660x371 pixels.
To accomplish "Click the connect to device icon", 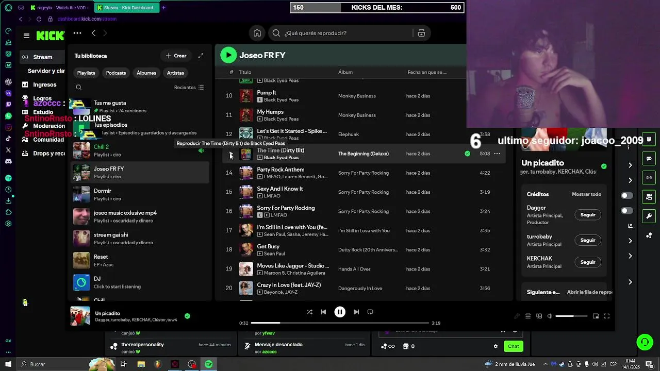I will pyautogui.click(x=539, y=316).
